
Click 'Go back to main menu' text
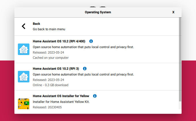(x=49, y=29)
